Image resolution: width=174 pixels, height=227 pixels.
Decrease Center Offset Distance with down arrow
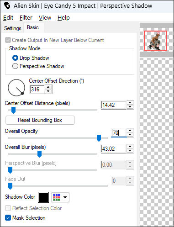[x=130, y=107]
